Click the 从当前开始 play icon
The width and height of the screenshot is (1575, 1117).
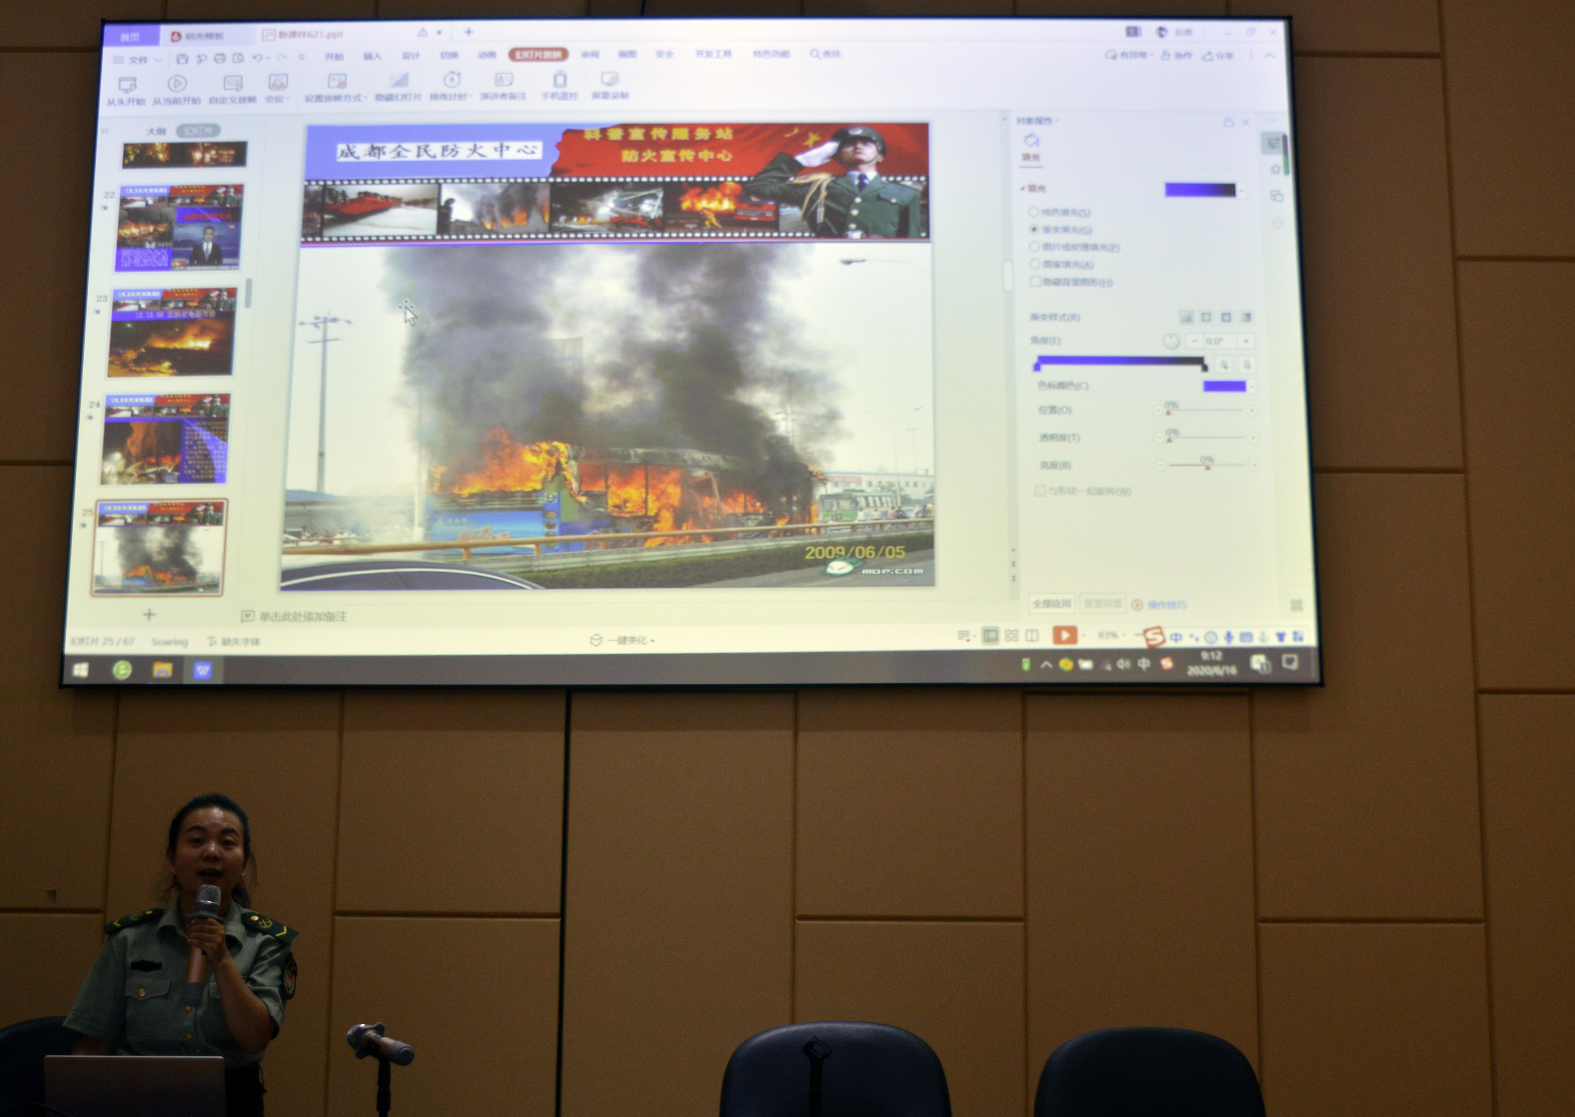click(x=177, y=84)
